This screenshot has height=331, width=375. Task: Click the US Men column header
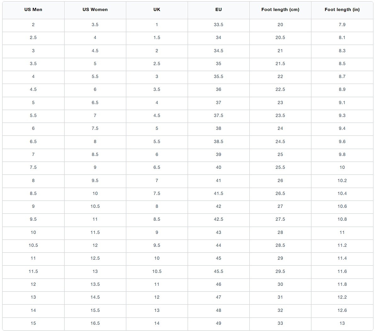[x=33, y=10]
